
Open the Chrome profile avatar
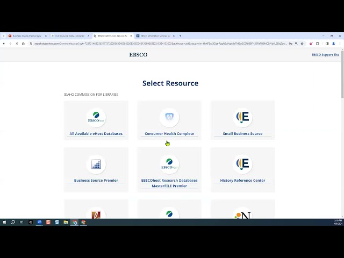[x=333, y=44]
